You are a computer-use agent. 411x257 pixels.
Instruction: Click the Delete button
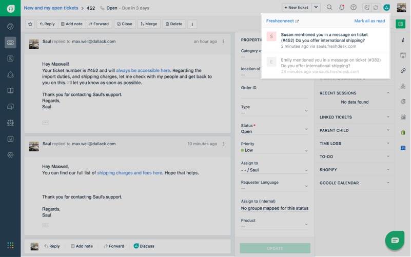[174, 24]
